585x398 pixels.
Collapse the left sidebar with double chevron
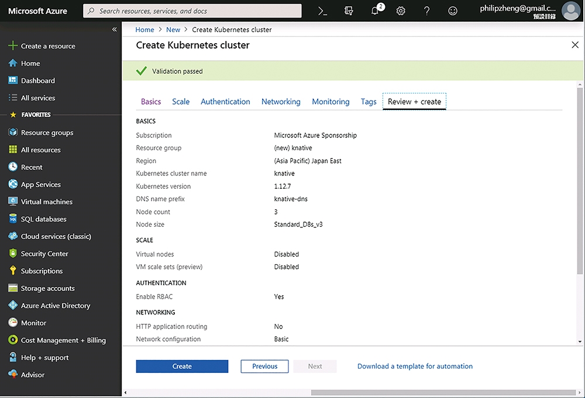[x=114, y=29]
